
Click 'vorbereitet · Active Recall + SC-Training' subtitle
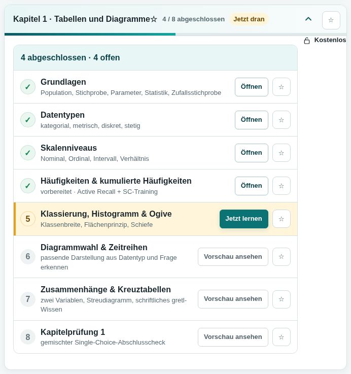[x=99, y=192]
